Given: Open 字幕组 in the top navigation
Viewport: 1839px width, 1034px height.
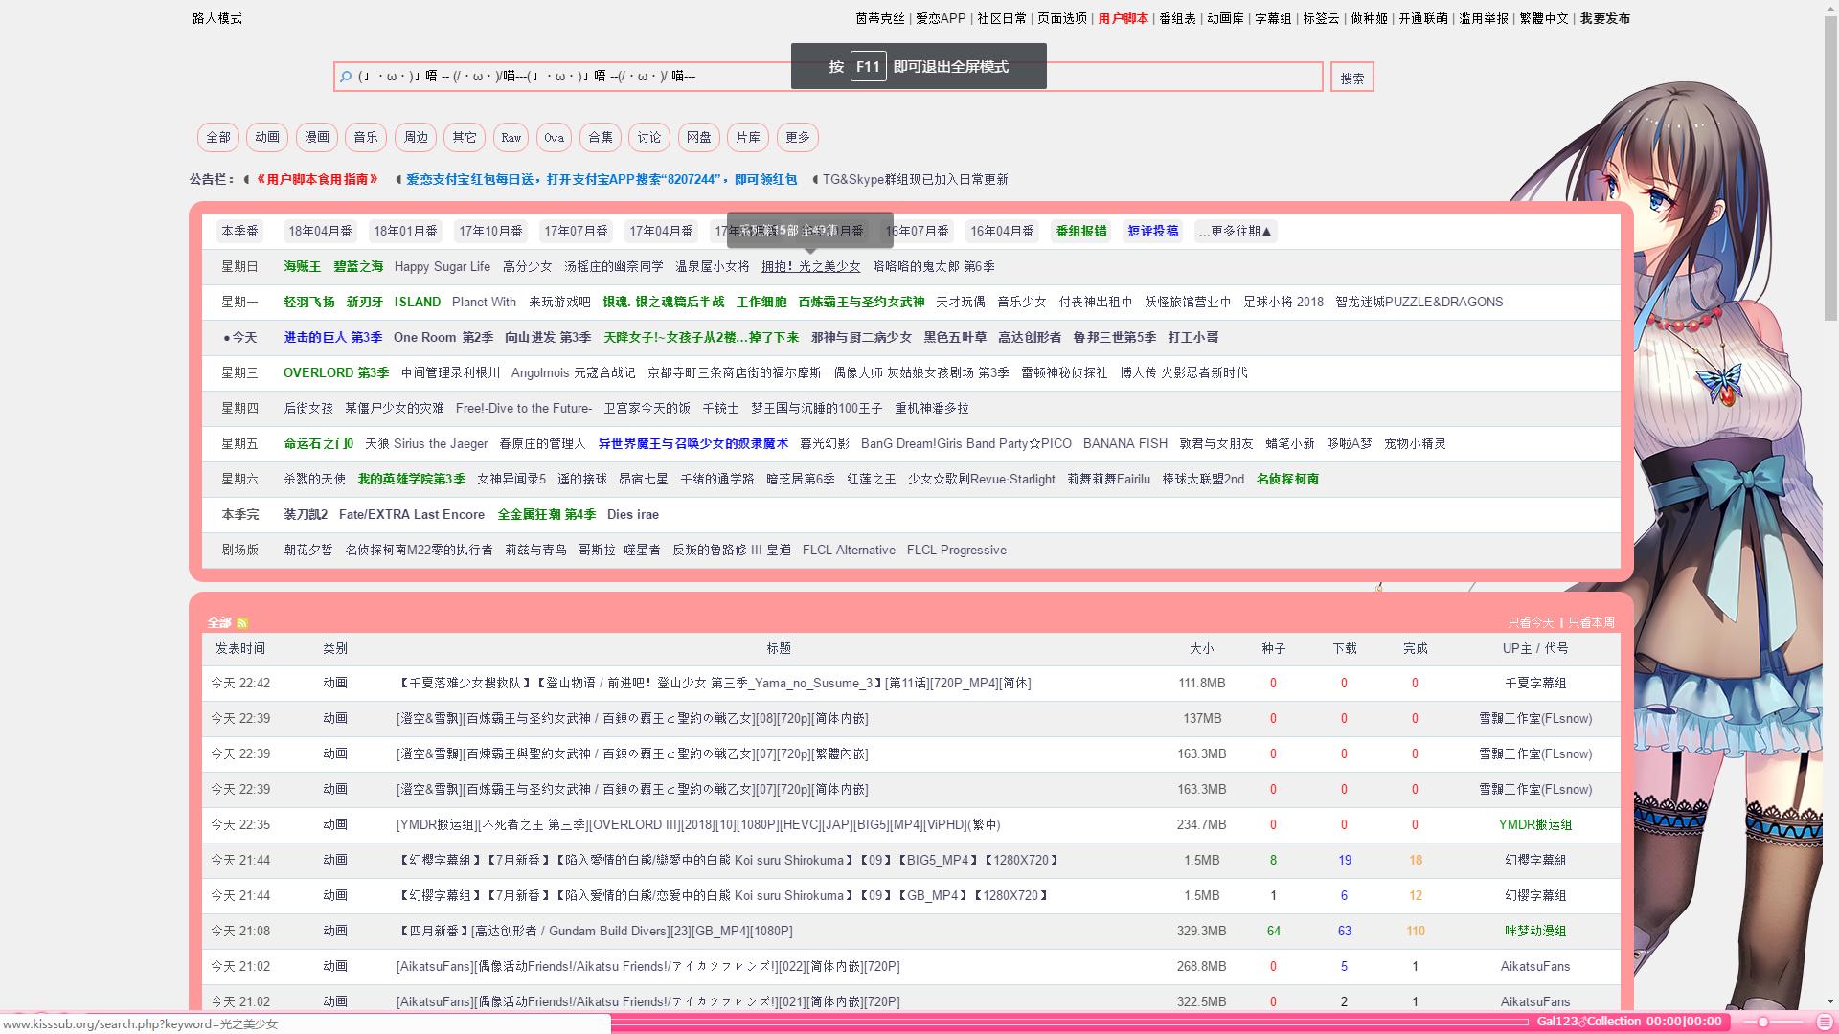Looking at the screenshot, I should (1273, 18).
